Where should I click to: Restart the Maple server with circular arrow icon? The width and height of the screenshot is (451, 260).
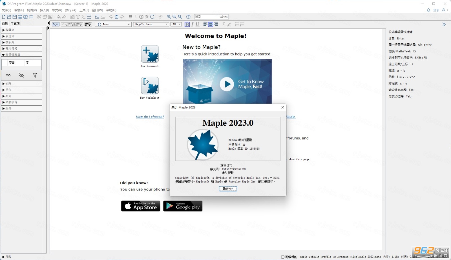tap(152, 17)
